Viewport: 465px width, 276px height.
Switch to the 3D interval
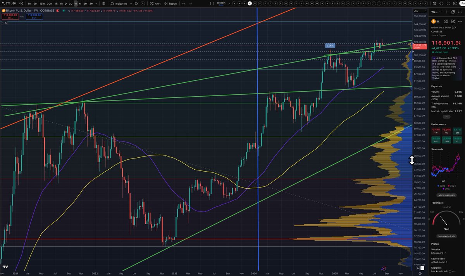click(71, 3)
